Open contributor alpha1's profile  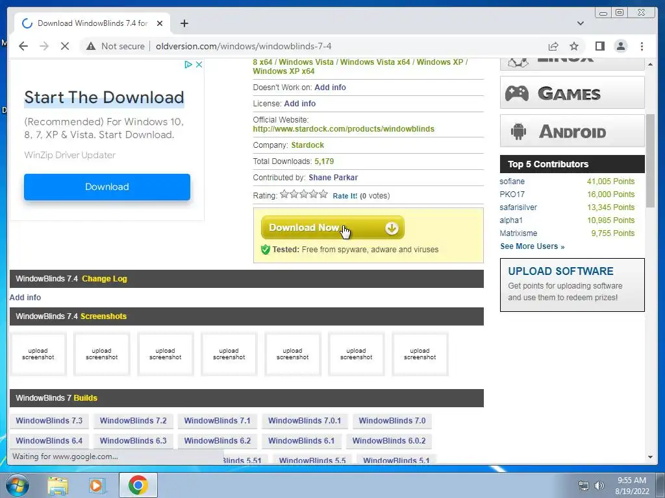pyautogui.click(x=511, y=220)
